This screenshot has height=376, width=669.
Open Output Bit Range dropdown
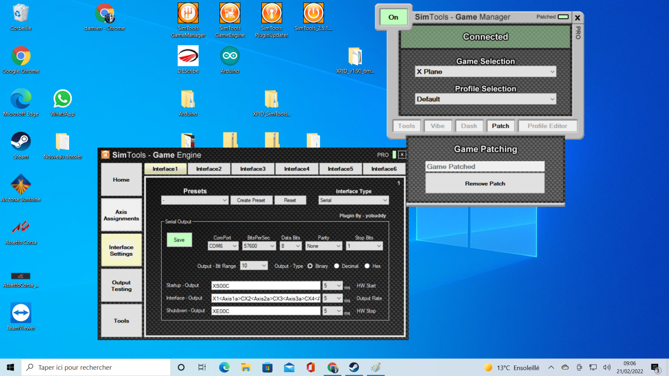[x=254, y=266]
